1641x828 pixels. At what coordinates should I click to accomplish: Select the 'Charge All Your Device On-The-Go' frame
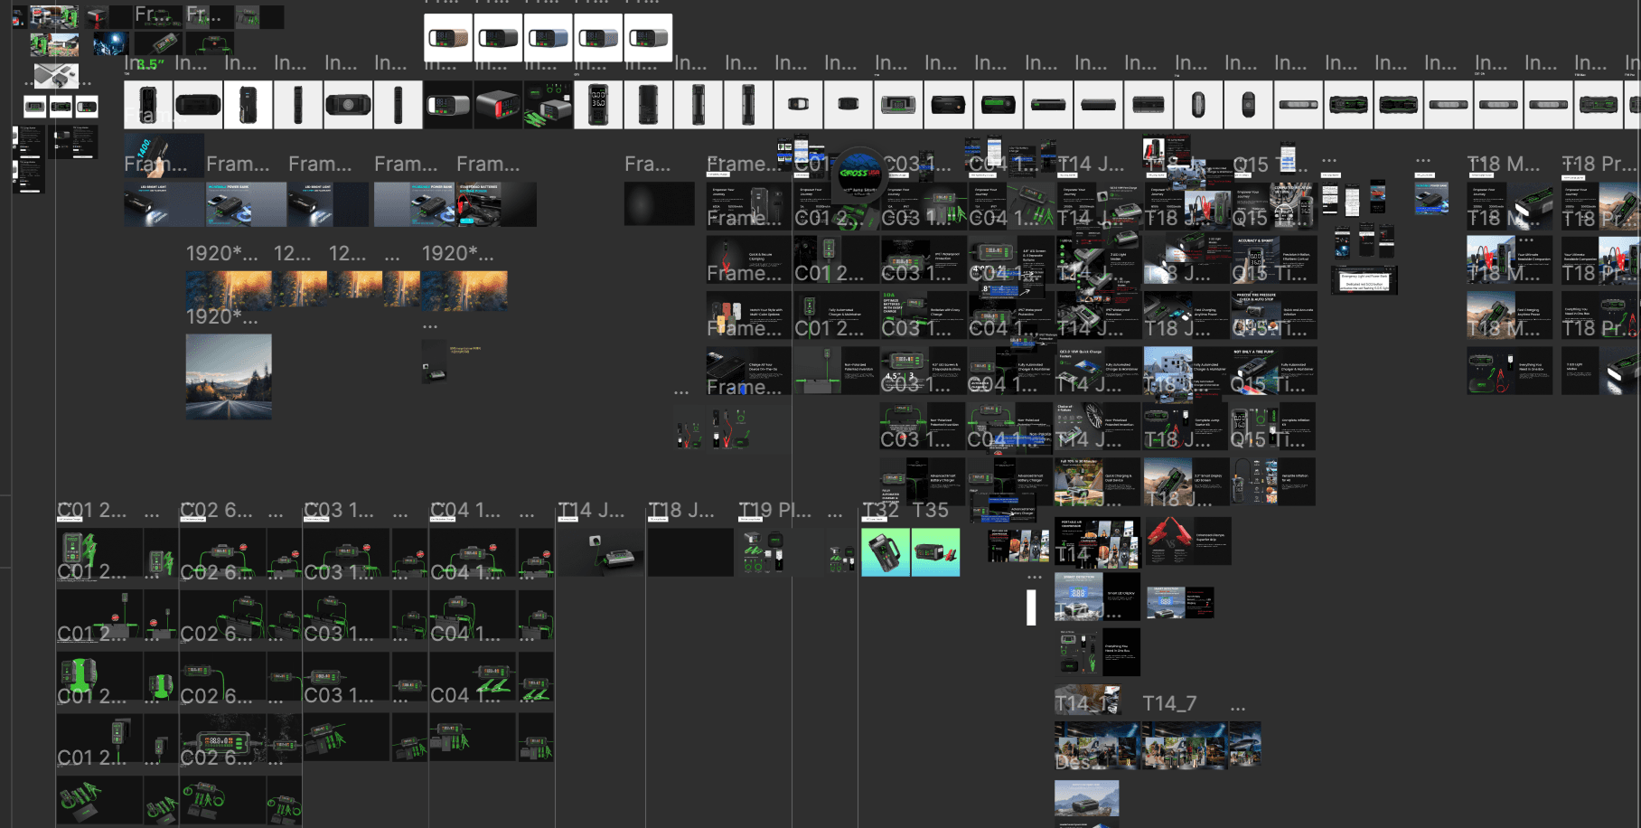click(748, 371)
